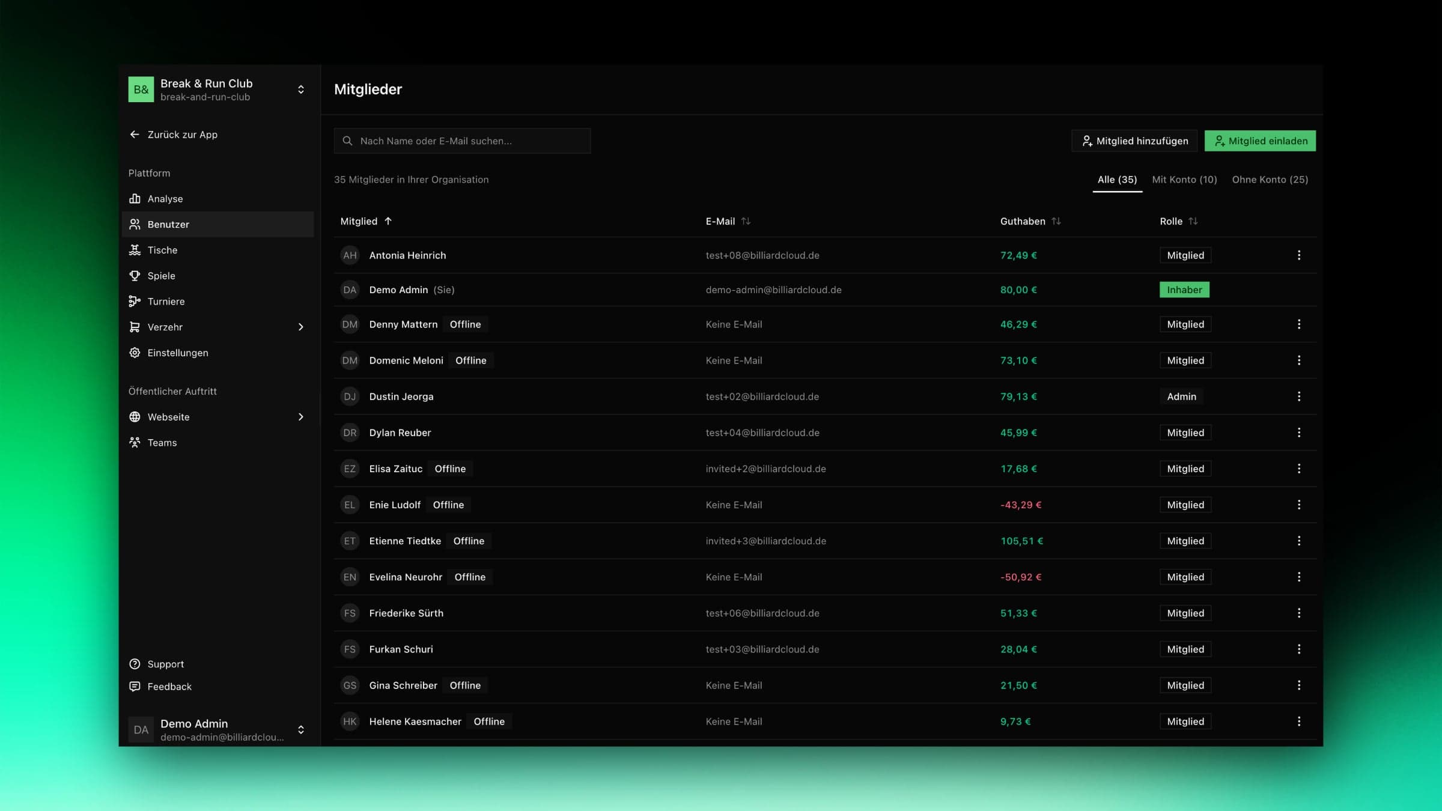The image size is (1442, 811).
Task: Select Benutzer in the sidebar
Action: point(218,224)
